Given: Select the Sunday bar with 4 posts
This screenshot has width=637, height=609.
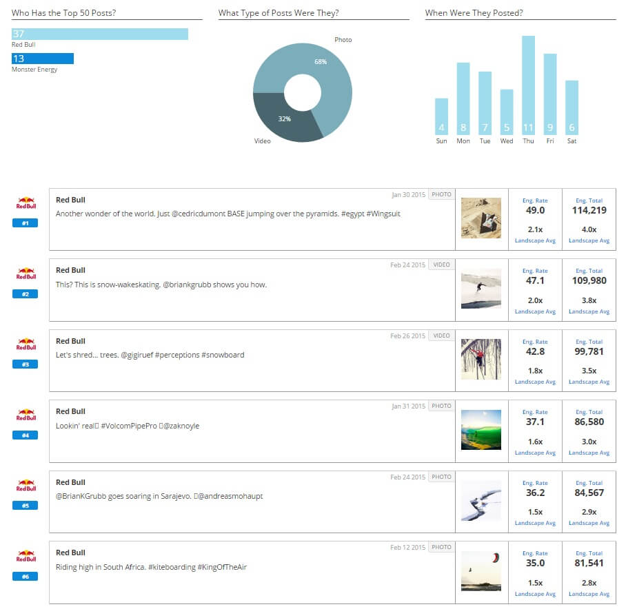Looking at the screenshot, I should (x=442, y=116).
